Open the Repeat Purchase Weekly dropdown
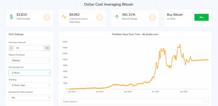Image resolution: width=218 pixels, height=106 pixels. (x=30, y=60)
